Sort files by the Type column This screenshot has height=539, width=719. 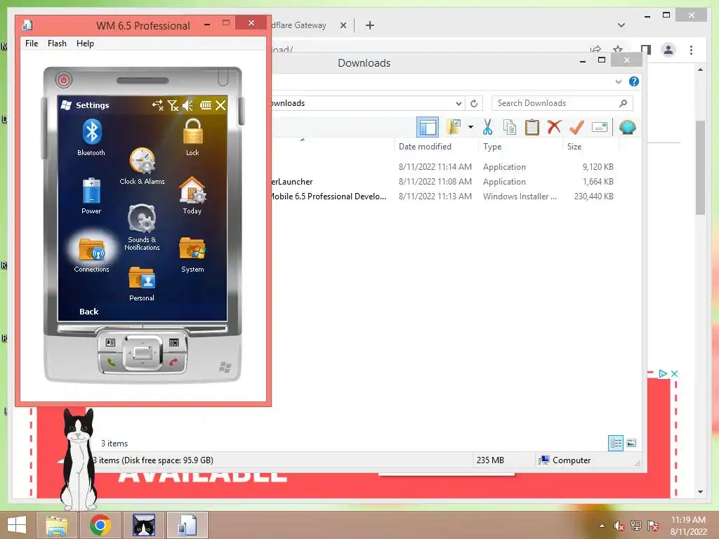[x=520, y=147]
